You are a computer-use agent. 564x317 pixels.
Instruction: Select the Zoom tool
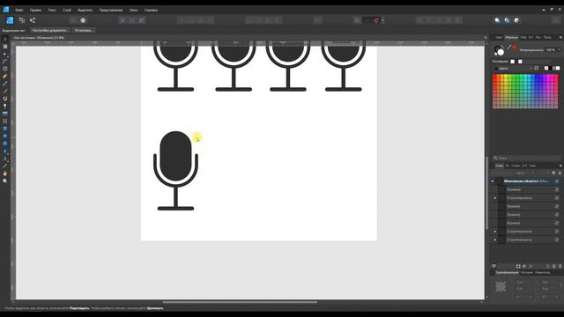5,181
